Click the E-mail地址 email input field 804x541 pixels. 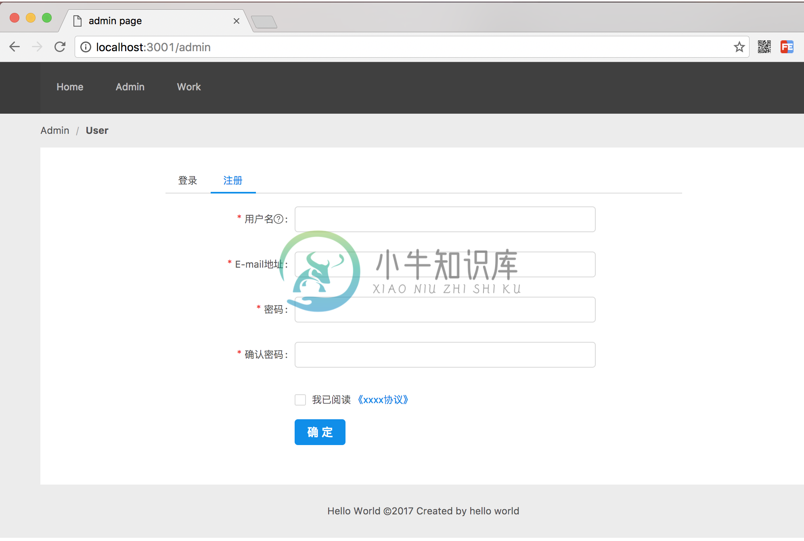pyautogui.click(x=444, y=264)
